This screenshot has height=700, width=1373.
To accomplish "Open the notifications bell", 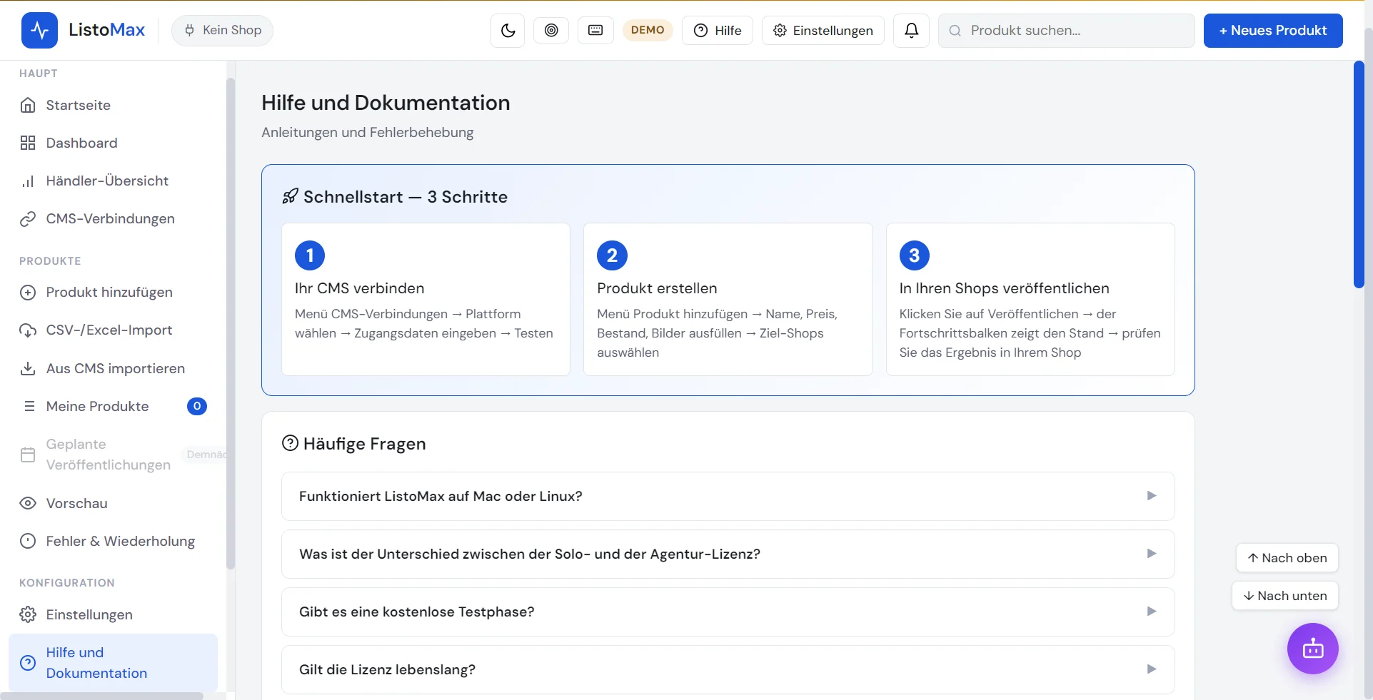I will tap(911, 30).
